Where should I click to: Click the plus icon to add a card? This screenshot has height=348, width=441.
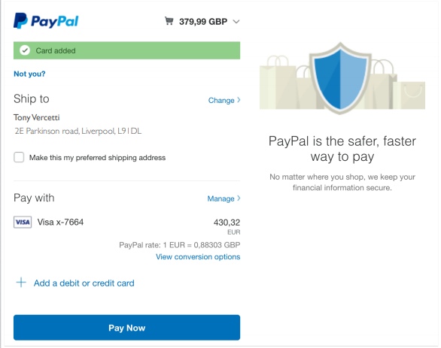point(21,283)
